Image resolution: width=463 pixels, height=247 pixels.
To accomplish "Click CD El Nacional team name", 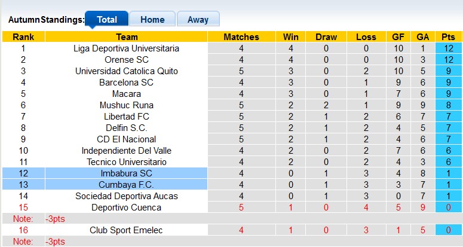I will pyautogui.click(x=127, y=139).
